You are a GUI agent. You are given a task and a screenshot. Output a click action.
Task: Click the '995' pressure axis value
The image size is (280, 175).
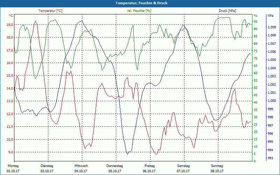click(x=270, y=142)
